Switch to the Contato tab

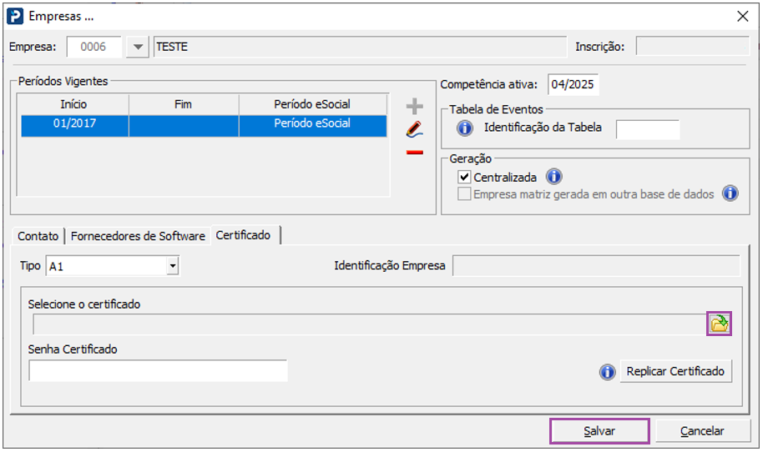point(38,236)
